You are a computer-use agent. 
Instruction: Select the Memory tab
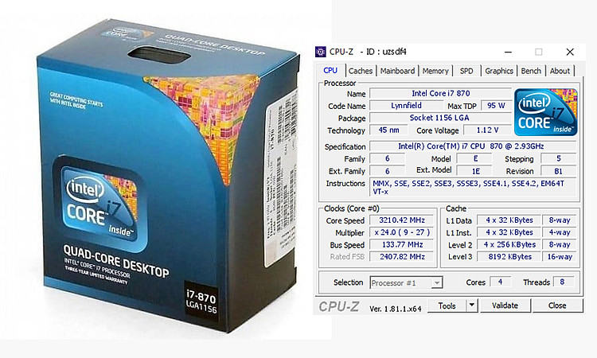(435, 71)
